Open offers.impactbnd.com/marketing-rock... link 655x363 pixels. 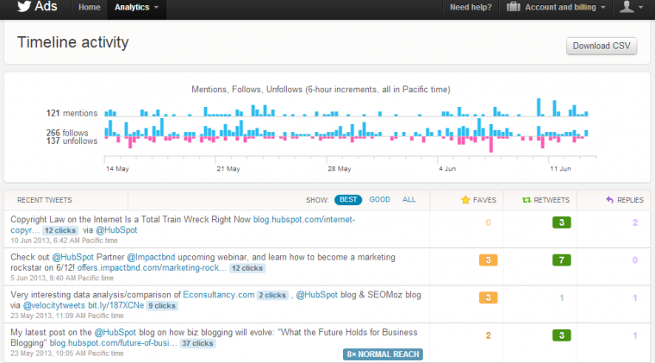pyautogui.click(x=152, y=268)
